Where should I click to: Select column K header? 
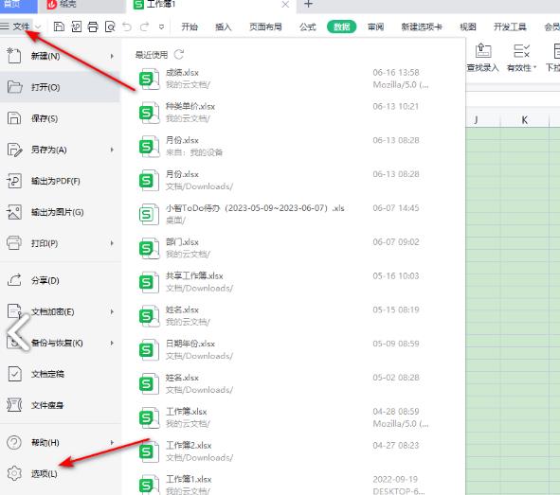tap(524, 120)
